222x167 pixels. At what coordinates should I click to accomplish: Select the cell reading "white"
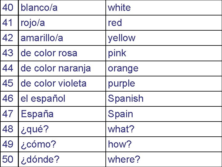(x=119, y=8)
